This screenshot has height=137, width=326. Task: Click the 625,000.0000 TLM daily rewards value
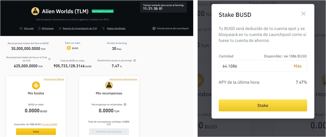point(28,66)
